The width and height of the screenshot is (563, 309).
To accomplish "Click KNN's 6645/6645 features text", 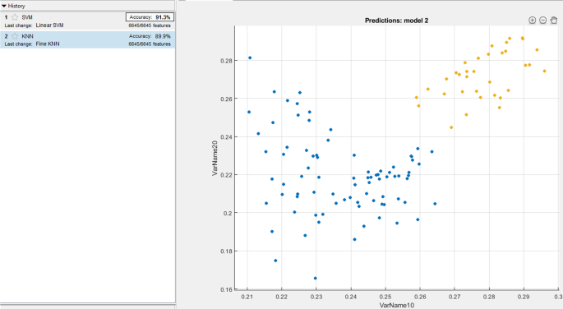I will click(150, 44).
